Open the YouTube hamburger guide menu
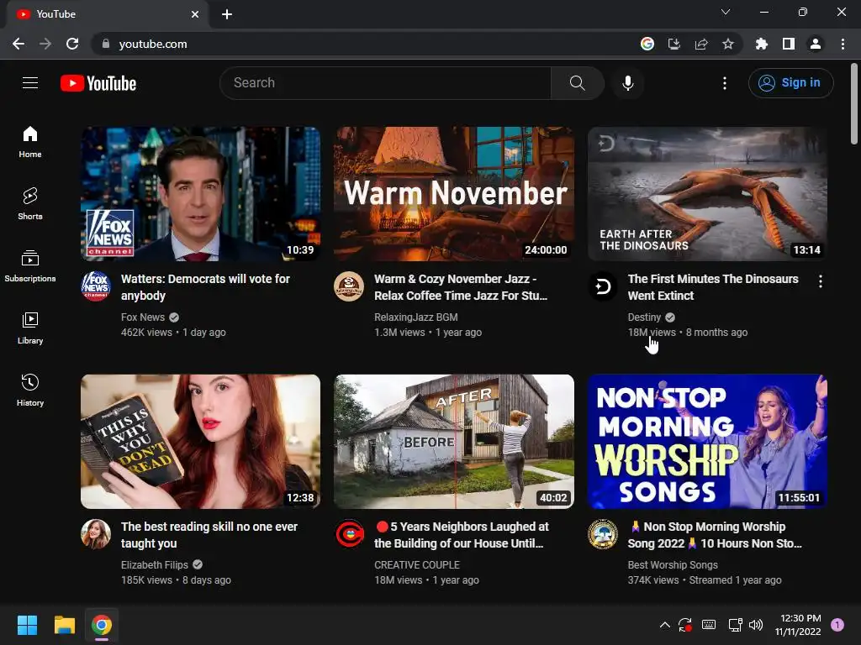The image size is (861, 645). pos(30,83)
